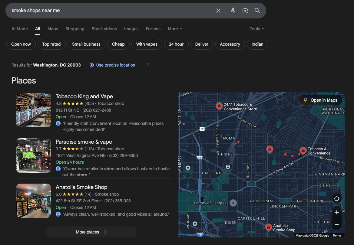
Task: Re-center map with my location icon
Action: pos(337,199)
